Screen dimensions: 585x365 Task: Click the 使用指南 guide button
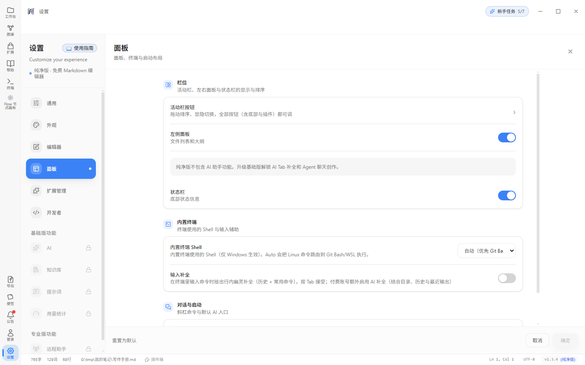tap(80, 48)
